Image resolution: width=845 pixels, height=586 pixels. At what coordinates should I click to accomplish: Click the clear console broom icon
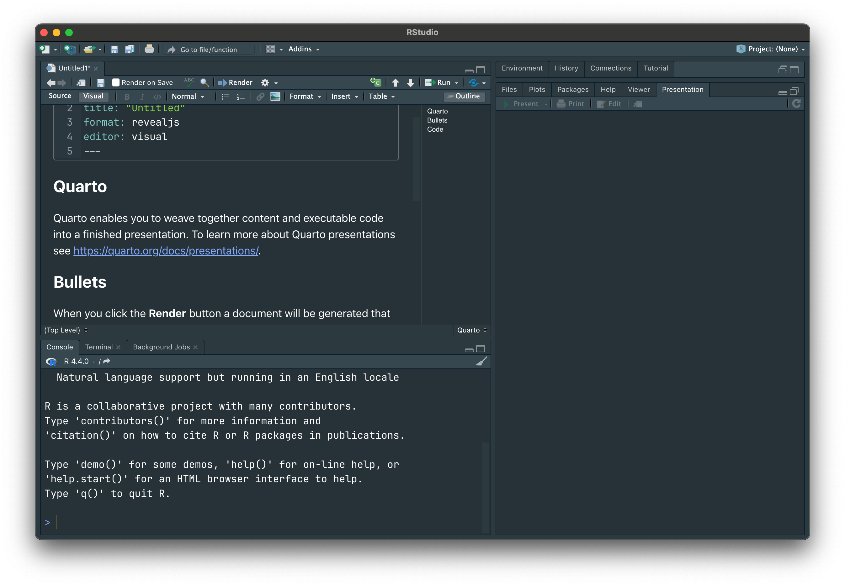point(481,361)
